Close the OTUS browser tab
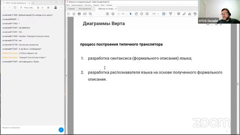This screenshot has width=240, height=135. [29, 3]
